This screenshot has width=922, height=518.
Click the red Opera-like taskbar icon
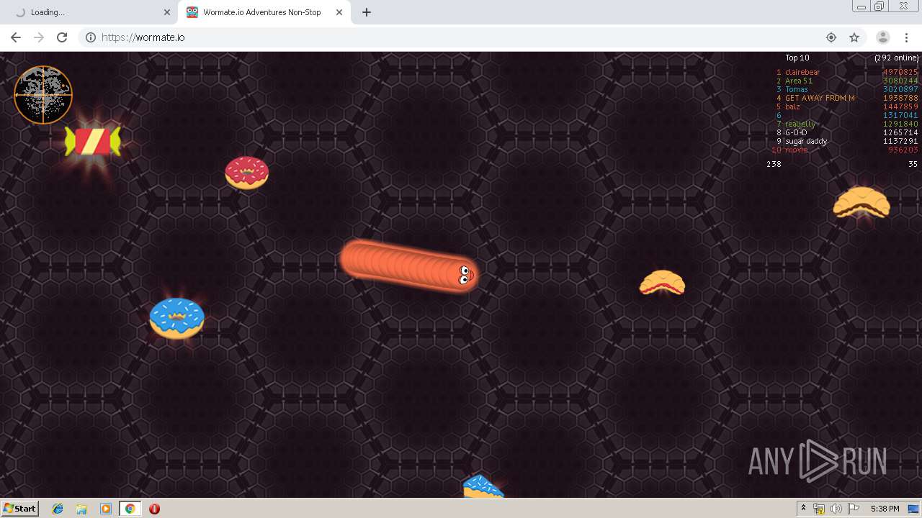[x=154, y=509]
